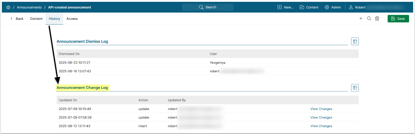The height and width of the screenshot is (134, 415).
Task: Click the home icon in breadcrumb
Action: 8,7
